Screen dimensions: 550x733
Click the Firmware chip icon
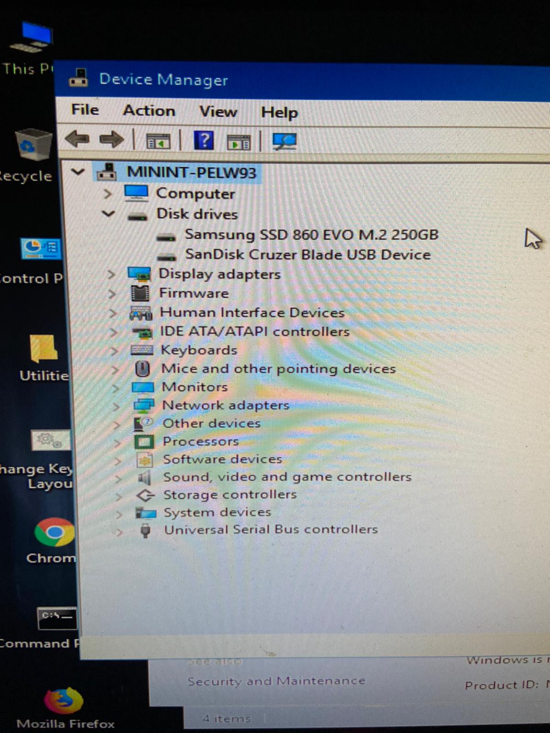pos(140,293)
